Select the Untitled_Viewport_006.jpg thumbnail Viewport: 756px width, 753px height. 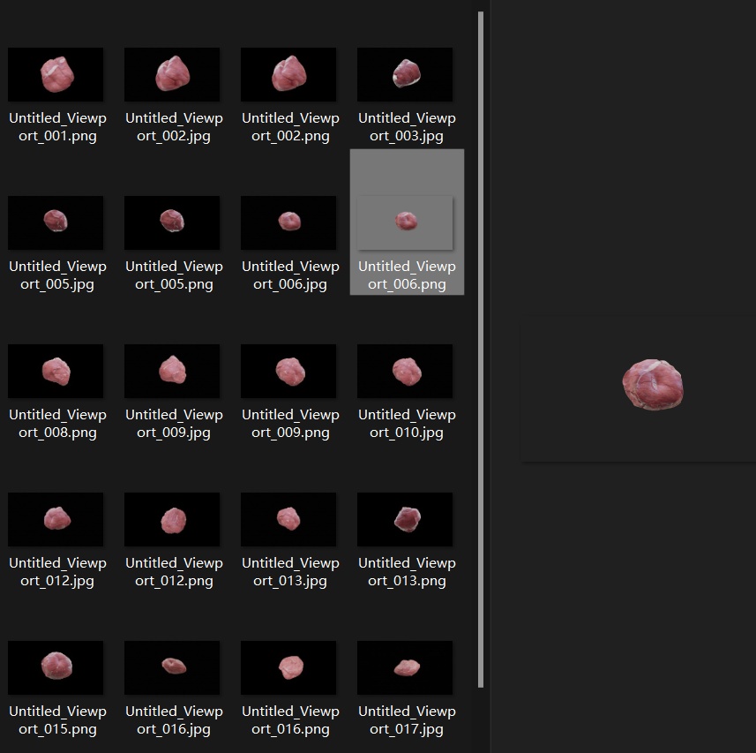pyautogui.click(x=288, y=222)
